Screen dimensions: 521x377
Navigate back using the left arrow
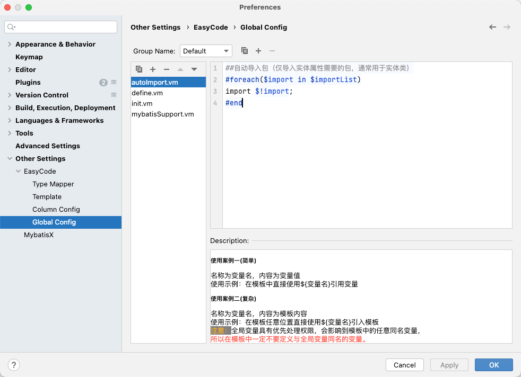[492, 27]
